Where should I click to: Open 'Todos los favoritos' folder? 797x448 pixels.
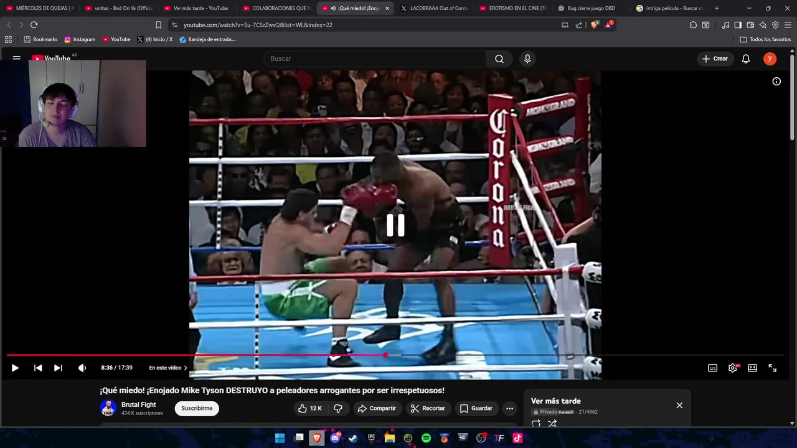tap(765, 39)
